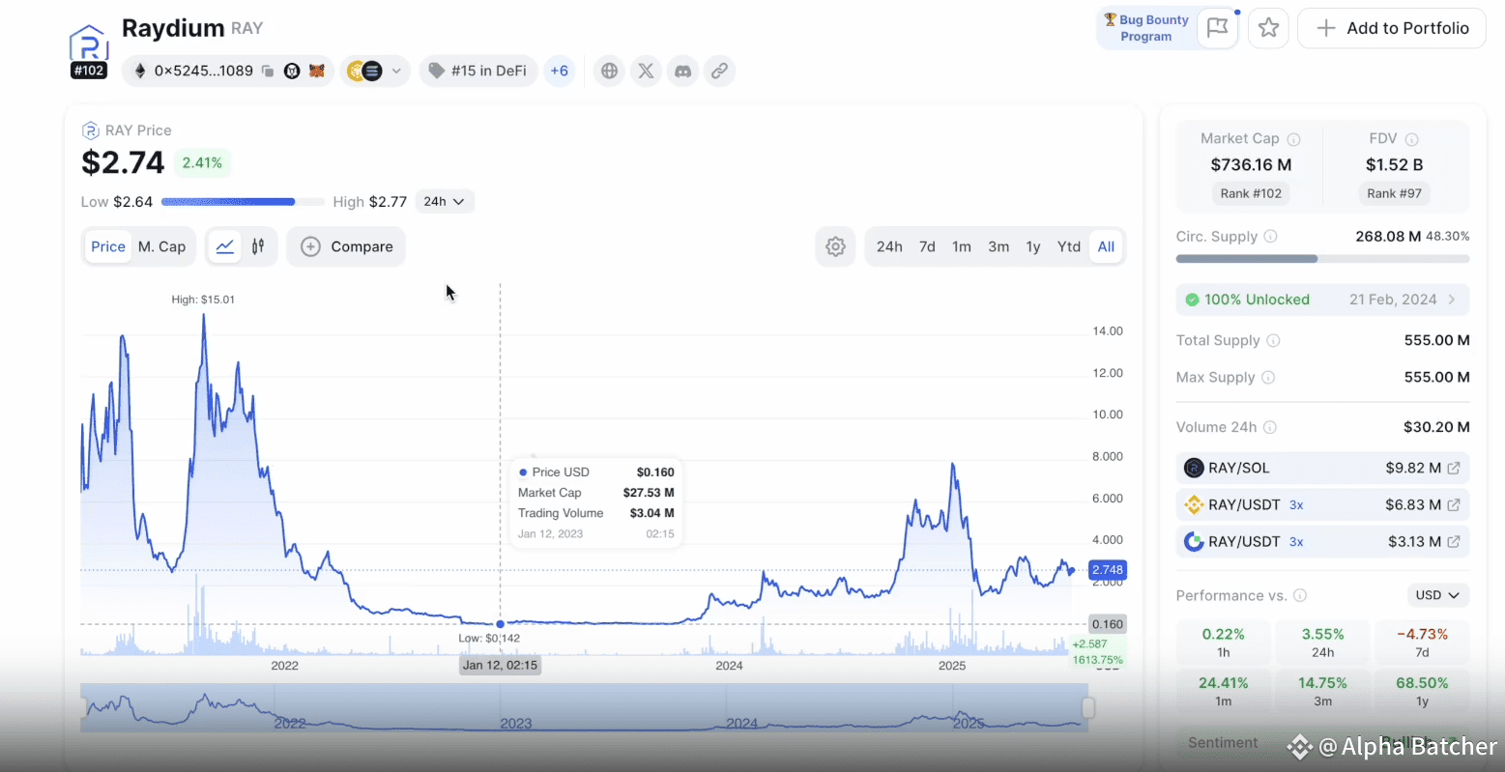
Task: Click the Volume 24h info icon
Action: tap(1270, 427)
